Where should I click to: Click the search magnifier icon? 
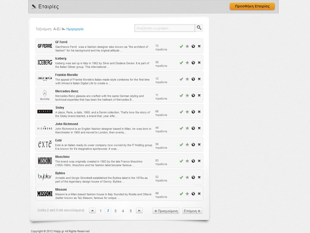199,28
